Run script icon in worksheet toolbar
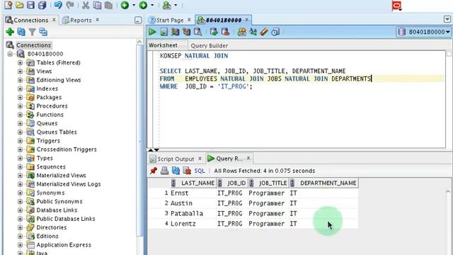Viewport: 453px width, 255px height. (x=164, y=31)
